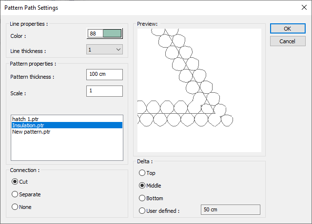This screenshot has height=224, width=312.
Task: Click the pattern preview image
Action: (199, 90)
